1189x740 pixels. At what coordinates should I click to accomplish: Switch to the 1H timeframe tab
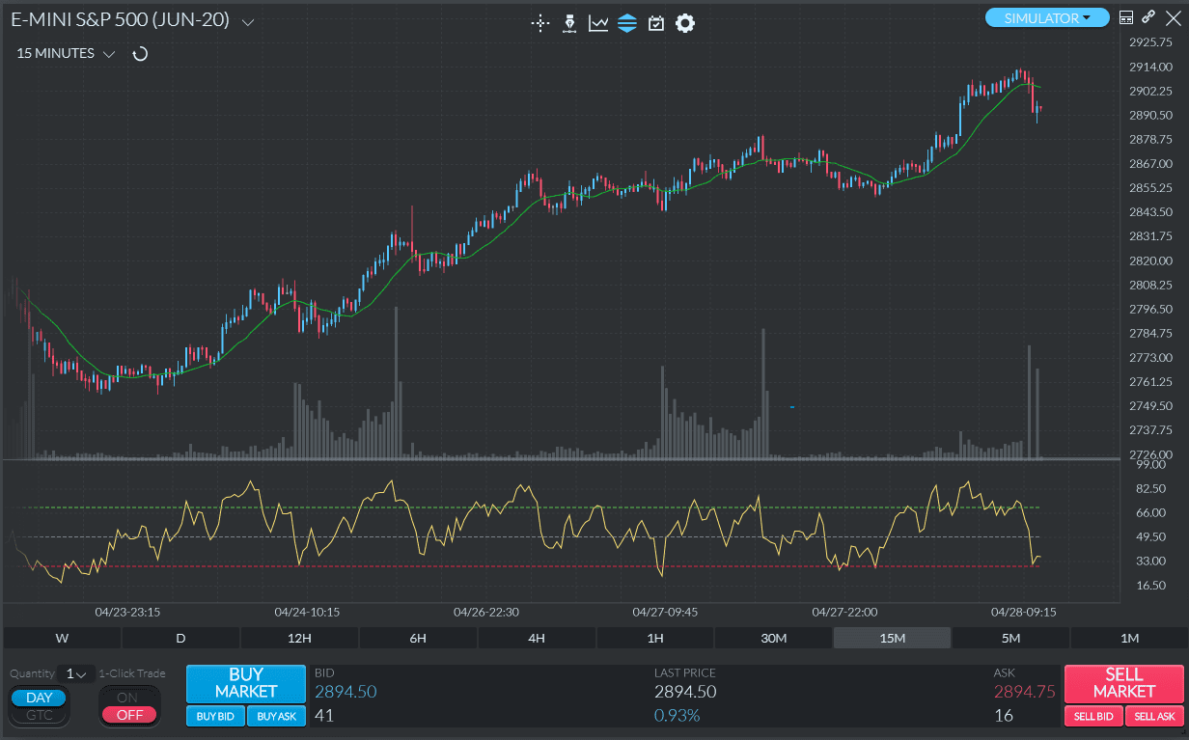654,638
